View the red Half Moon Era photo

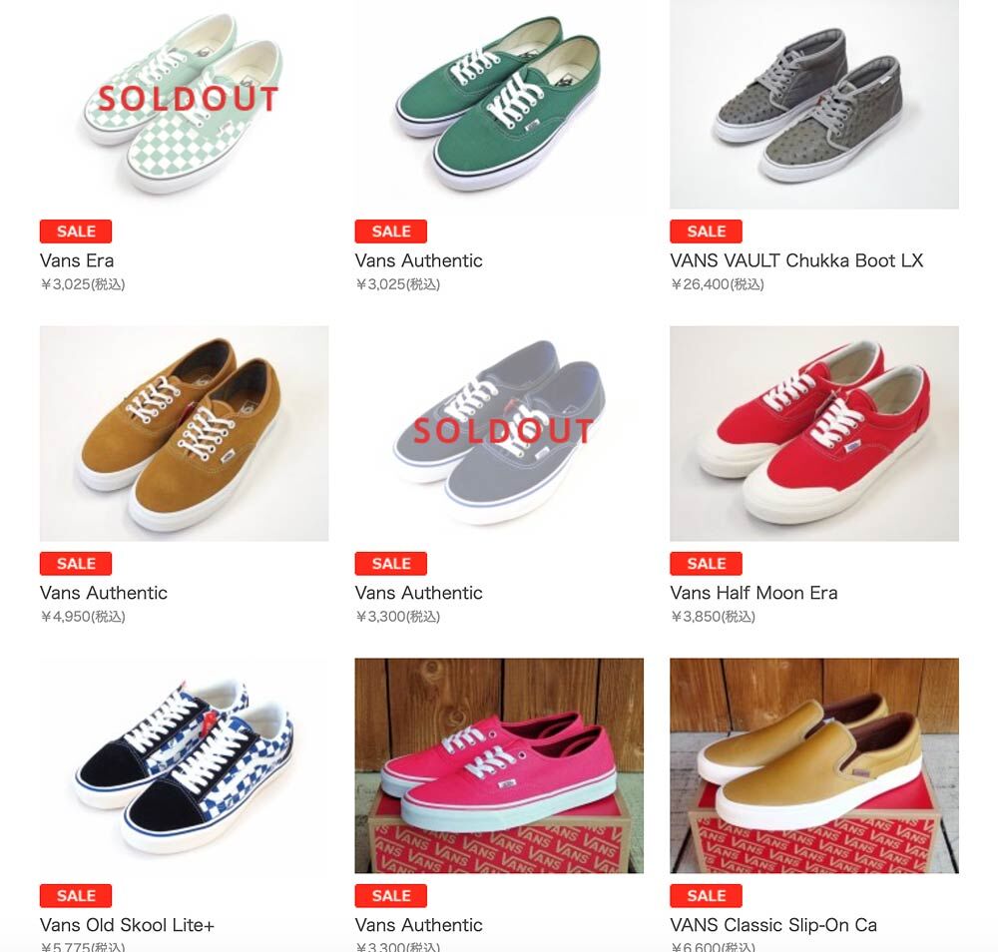point(814,433)
